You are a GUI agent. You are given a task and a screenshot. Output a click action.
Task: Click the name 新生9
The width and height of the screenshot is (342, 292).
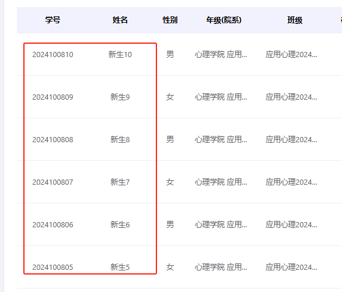click(120, 97)
